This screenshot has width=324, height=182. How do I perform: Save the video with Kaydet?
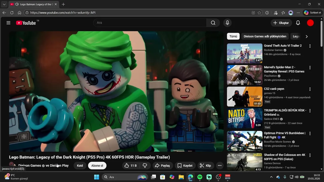[x=185, y=166]
